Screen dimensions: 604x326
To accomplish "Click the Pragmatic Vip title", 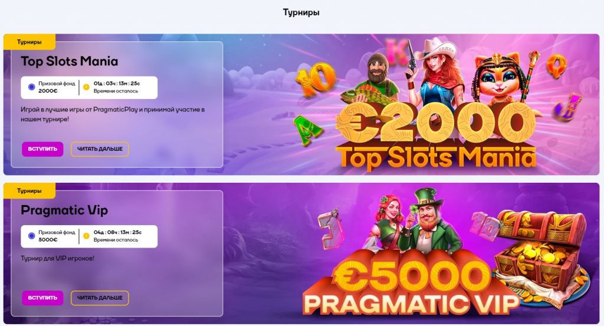I will (64, 210).
